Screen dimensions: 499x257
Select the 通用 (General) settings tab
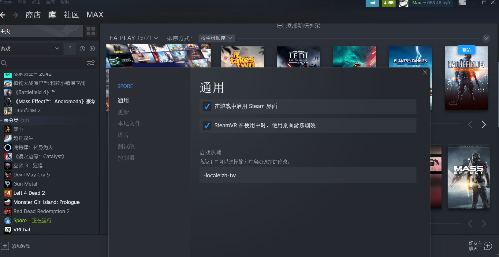click(x=123, y=101)
